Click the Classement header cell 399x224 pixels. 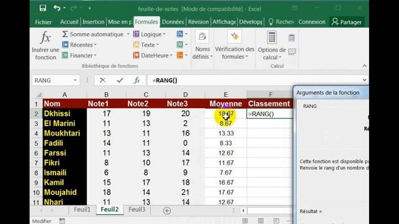point(270,104)
